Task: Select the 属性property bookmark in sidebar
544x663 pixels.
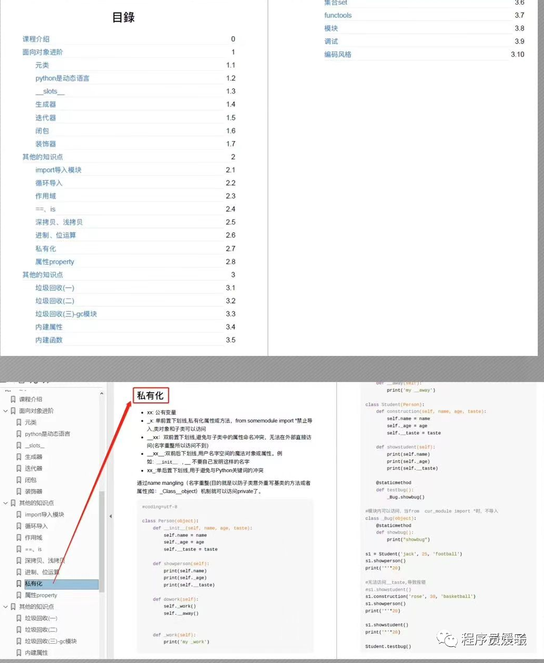Action: [41, 595]
